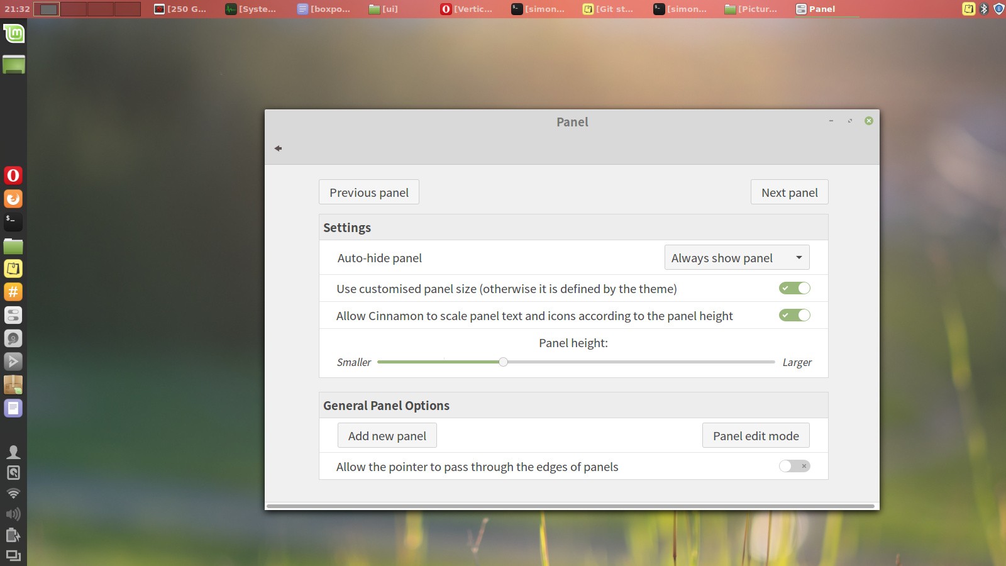
Task: Switch to the [Vertic... Opera window
Action: coord(467,9)
